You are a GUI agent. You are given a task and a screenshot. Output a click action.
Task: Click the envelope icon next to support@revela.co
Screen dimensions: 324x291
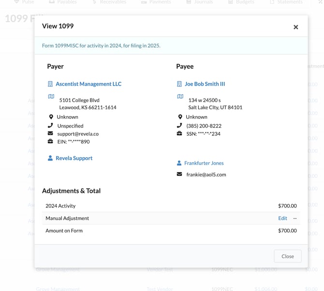[51, 134]
